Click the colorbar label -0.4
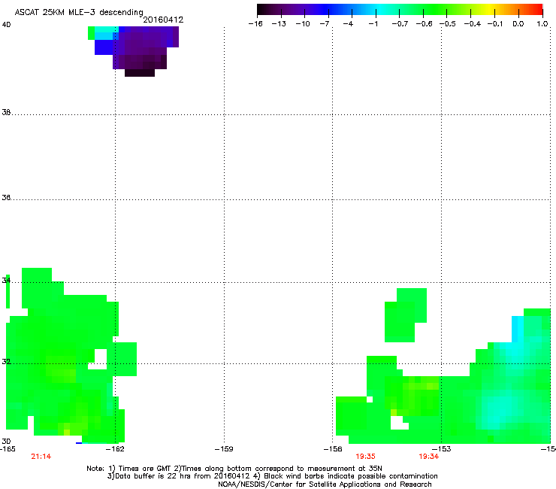This screenshot has height=489, width=556. [x=473, y=24]
